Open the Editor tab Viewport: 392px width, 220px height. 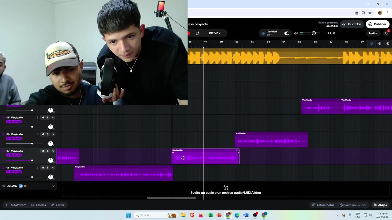point(58,205)
